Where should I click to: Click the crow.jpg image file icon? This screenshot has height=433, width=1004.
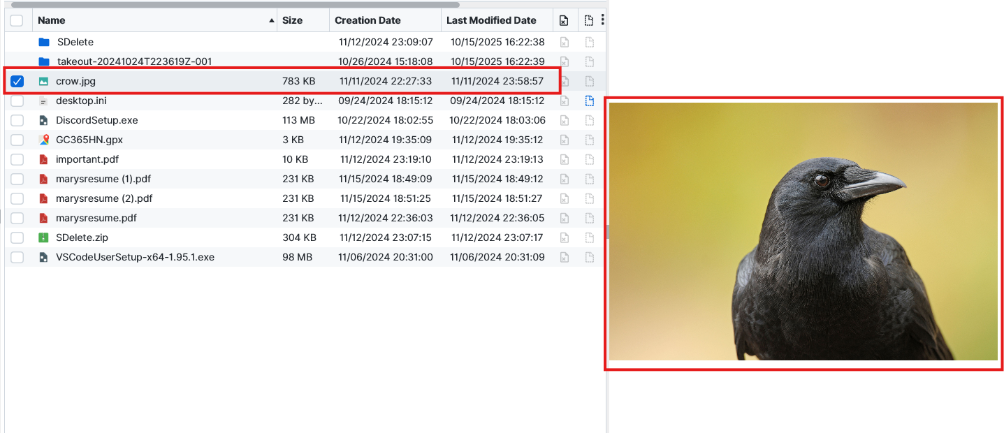coord(43,81)
